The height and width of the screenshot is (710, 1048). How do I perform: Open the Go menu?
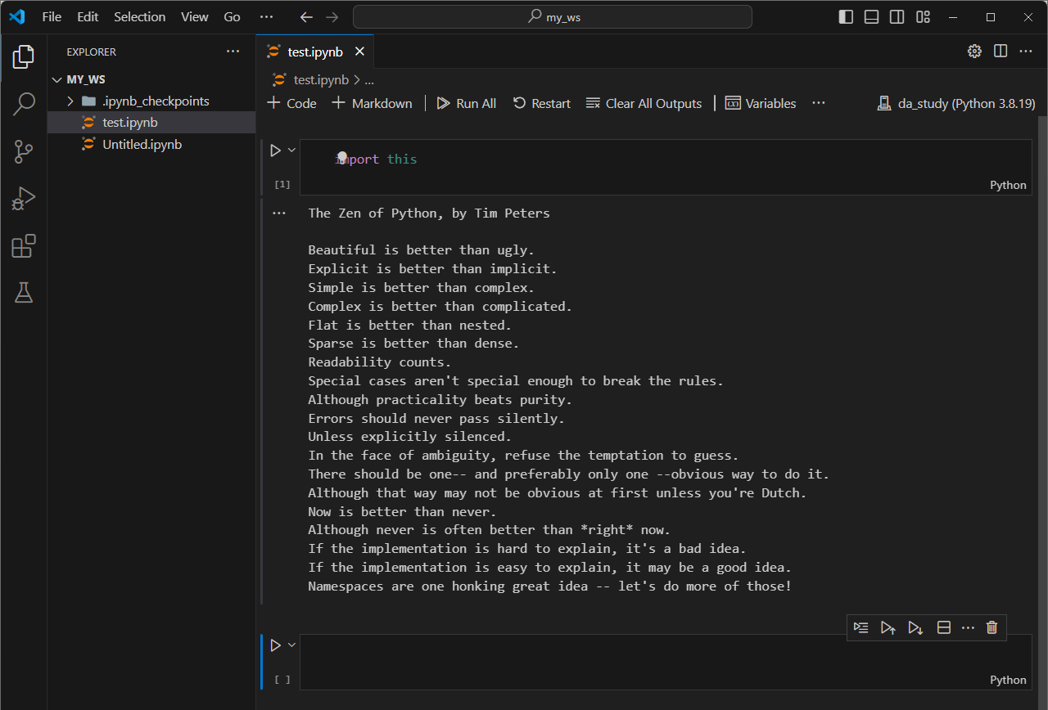(x=232, y=16)
